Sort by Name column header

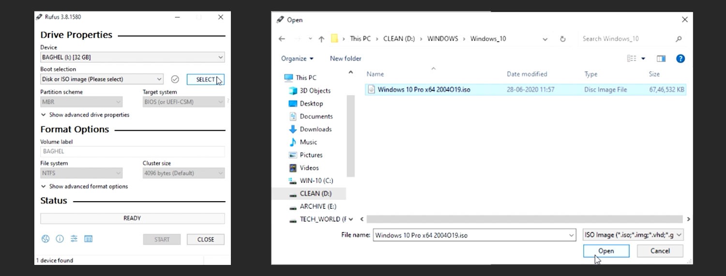coord(375,74)
